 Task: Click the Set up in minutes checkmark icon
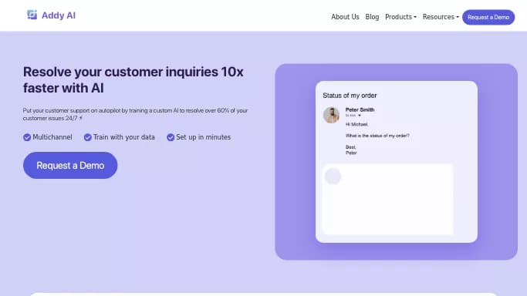point(171,137)
